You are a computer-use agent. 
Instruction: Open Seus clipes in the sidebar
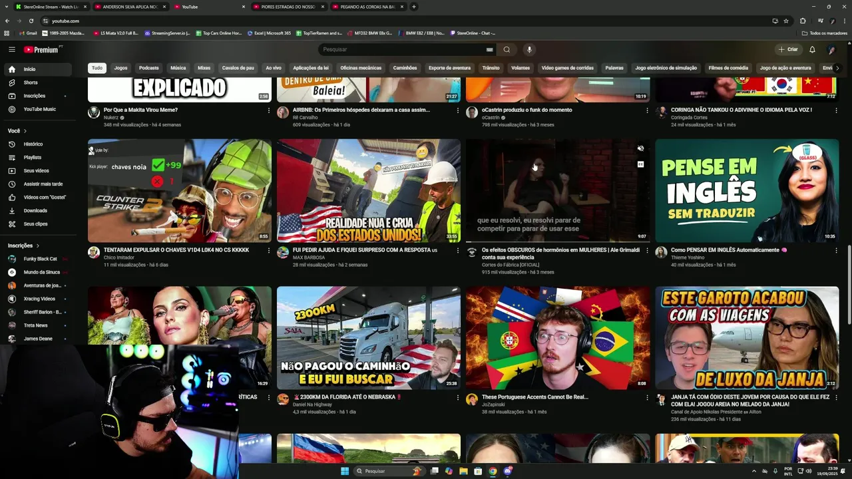pyautogui.click(x=37, y=224)
